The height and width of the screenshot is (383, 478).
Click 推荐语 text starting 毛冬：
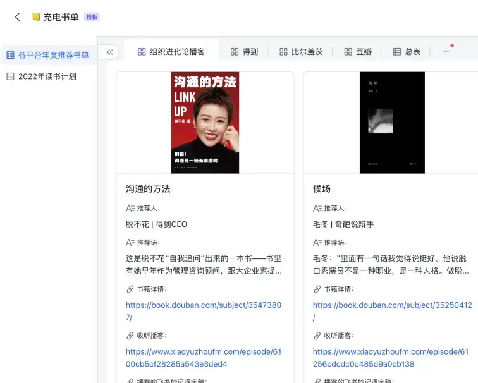pos(391,264)
